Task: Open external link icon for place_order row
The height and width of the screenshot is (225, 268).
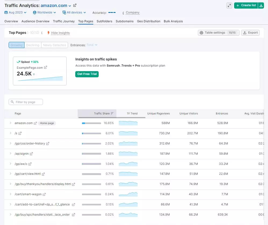Action: (x=73, y=215)
